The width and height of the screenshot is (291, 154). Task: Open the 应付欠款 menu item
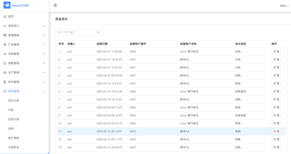point(14,101)
